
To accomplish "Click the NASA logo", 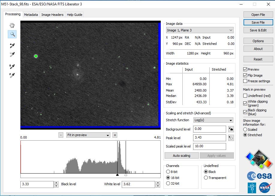I will pos(265,188).
